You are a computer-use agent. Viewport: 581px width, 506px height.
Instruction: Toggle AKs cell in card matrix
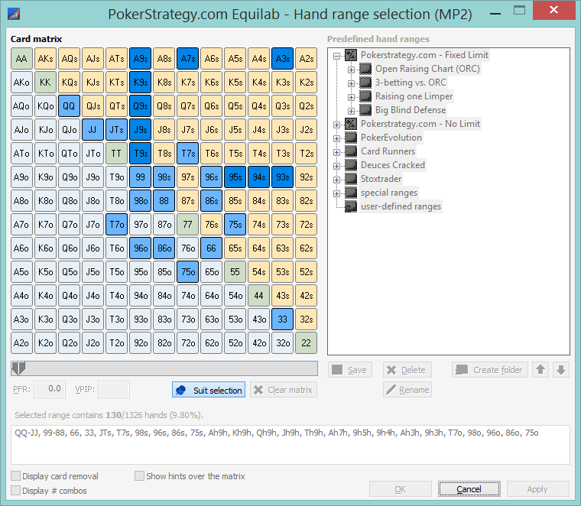click(x=45, y=59)
